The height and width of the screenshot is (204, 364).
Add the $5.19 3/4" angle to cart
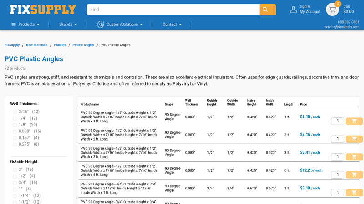[x=354, y=192]
